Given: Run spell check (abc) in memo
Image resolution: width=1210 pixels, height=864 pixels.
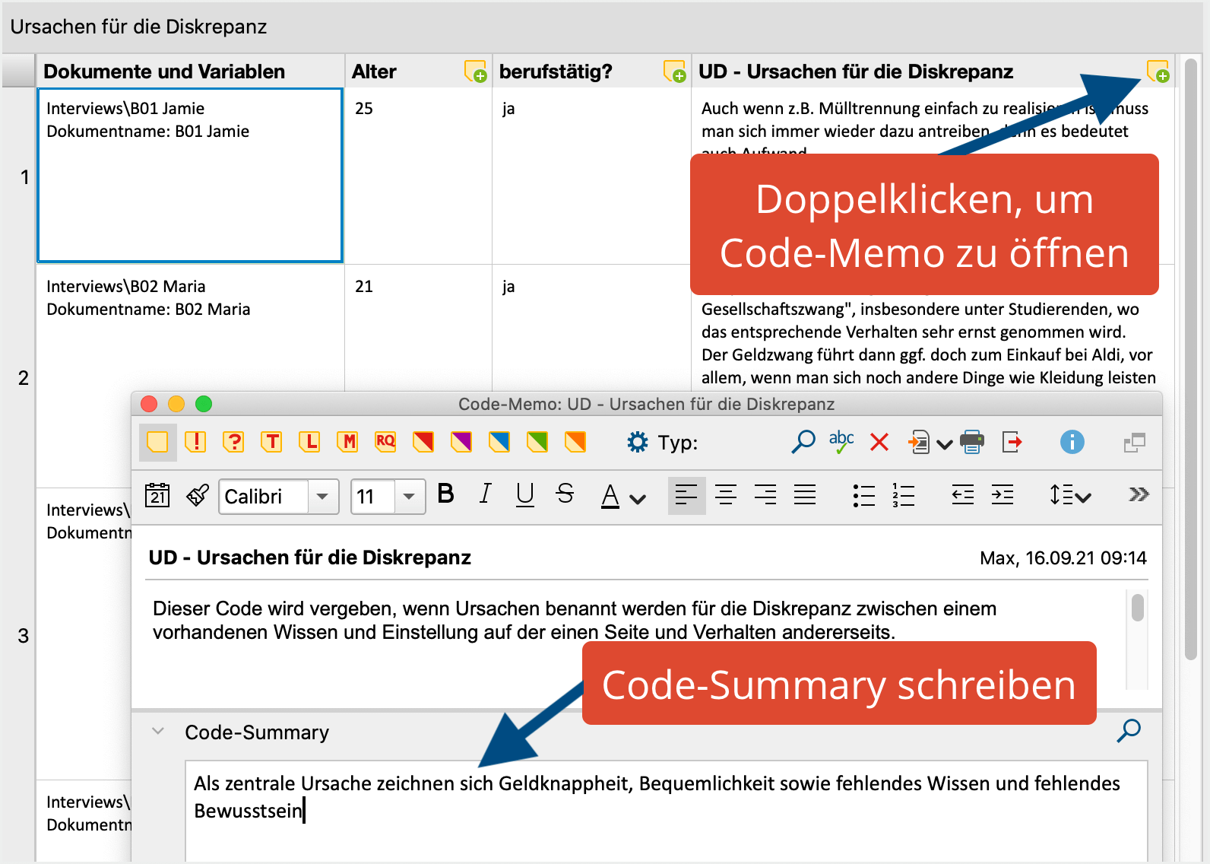Looking at the screenshot, I should pos(841,442).
